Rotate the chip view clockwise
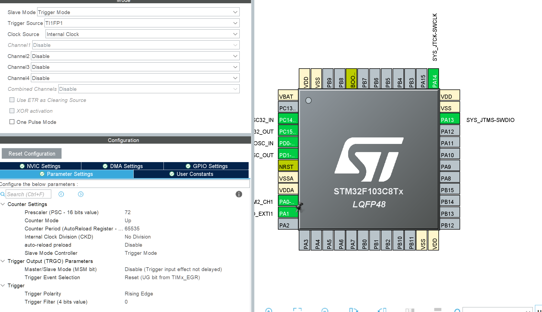 (x=353, y=310)
